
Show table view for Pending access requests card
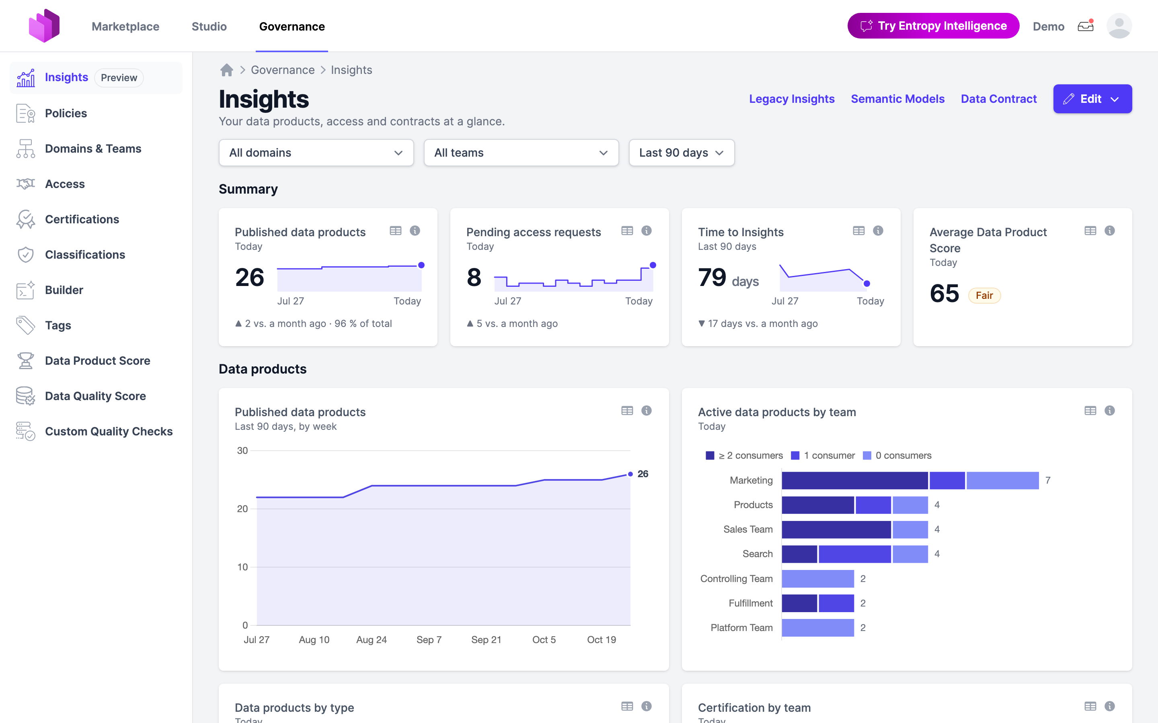pos(627,231)
